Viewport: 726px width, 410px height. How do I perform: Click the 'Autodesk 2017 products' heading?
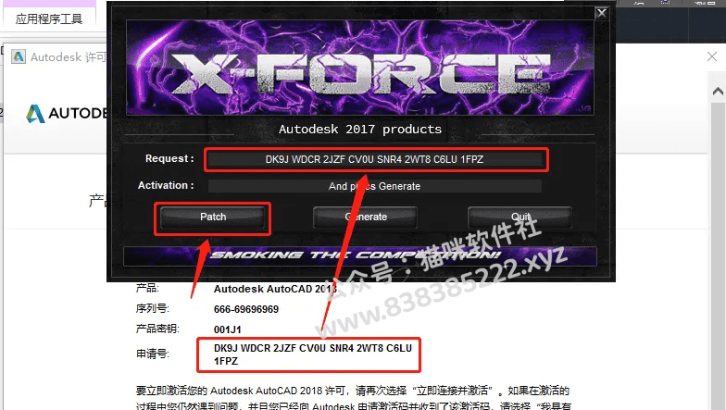point(359,130)
